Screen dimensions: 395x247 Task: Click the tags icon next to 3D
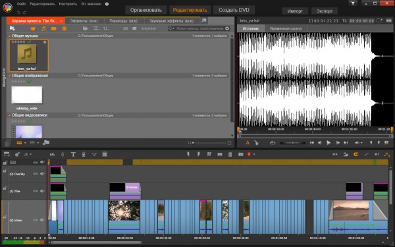[x=134, y=29]
